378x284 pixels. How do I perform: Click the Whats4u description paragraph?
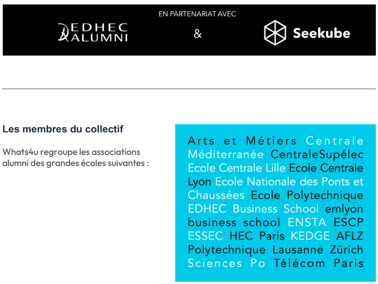tap(76, 158)
